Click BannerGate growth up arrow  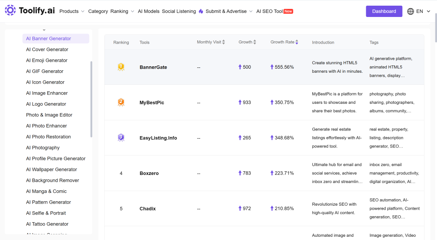coord(240,67)
